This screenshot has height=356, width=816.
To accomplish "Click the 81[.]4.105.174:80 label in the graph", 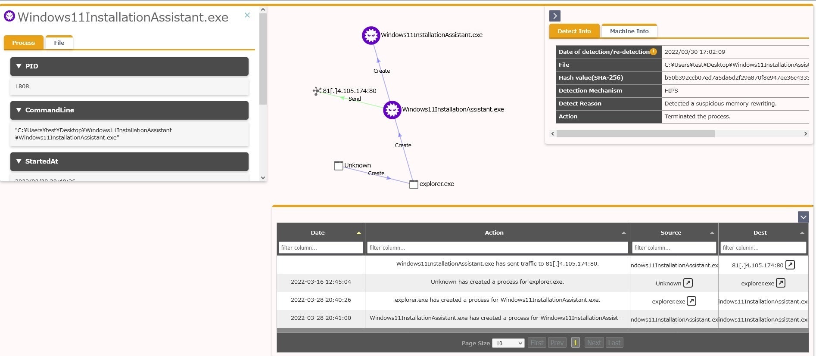I will 349,91.
